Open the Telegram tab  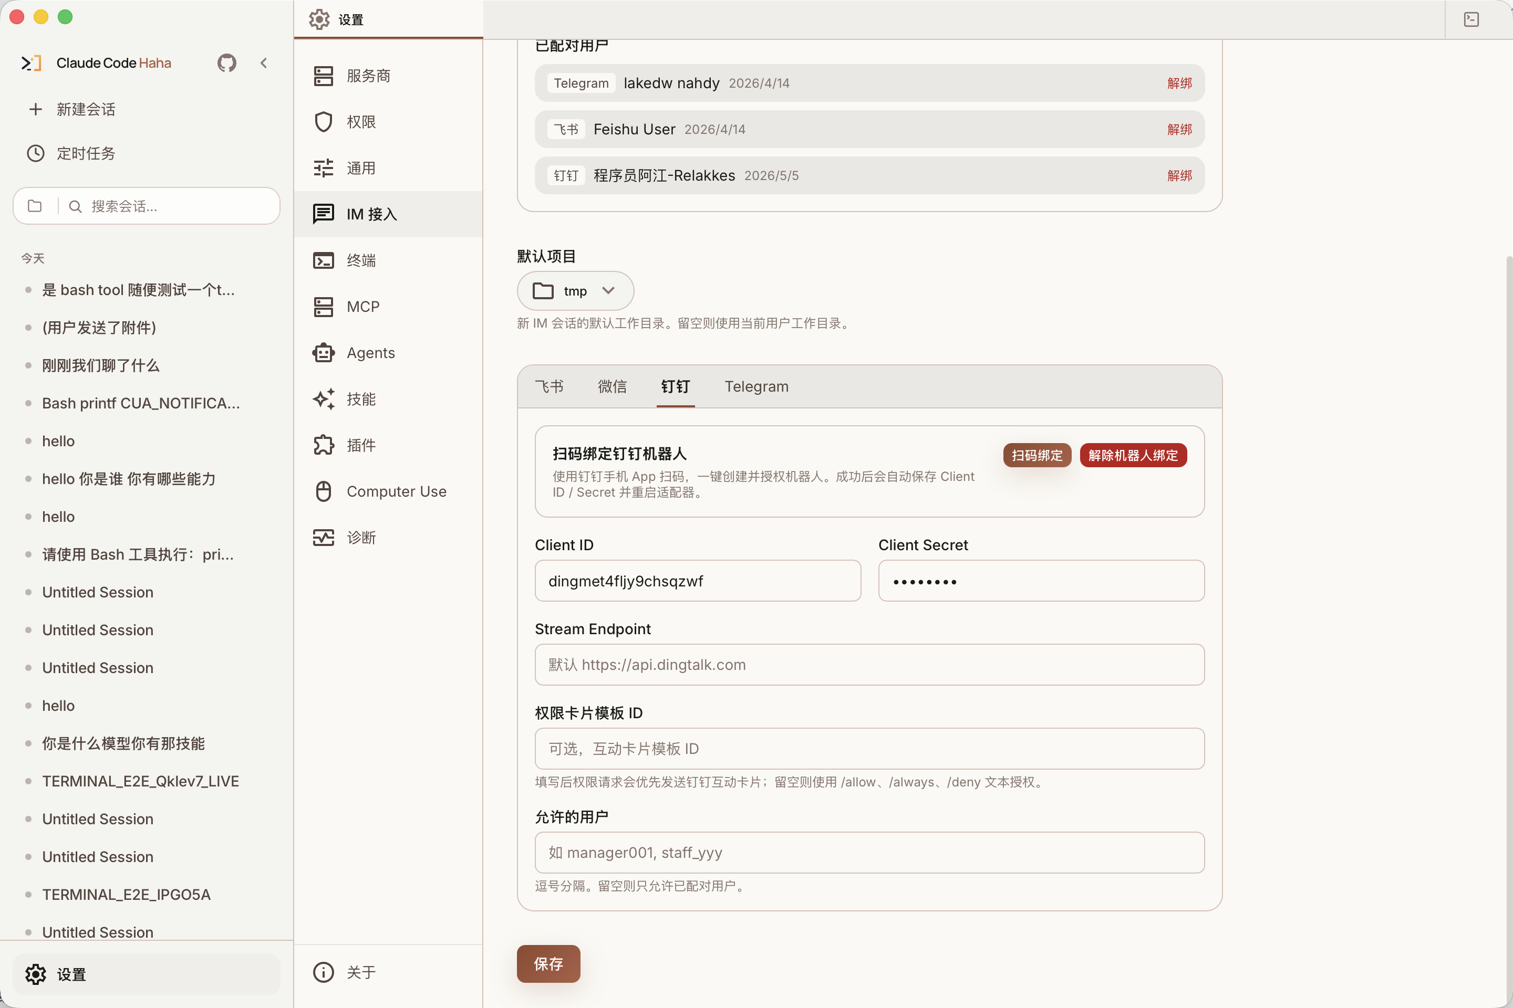[756, 386]
